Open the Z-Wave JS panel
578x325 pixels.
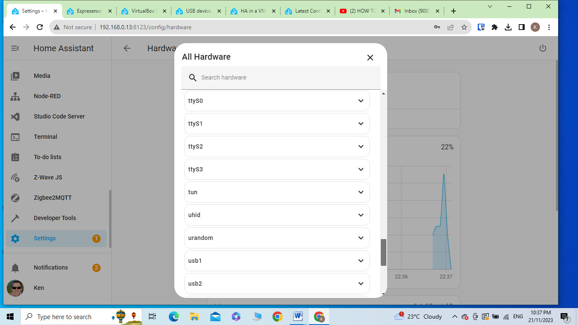coord(48,177)
